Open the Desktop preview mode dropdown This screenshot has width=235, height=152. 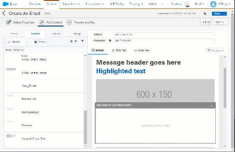click(x=215, y=51)
